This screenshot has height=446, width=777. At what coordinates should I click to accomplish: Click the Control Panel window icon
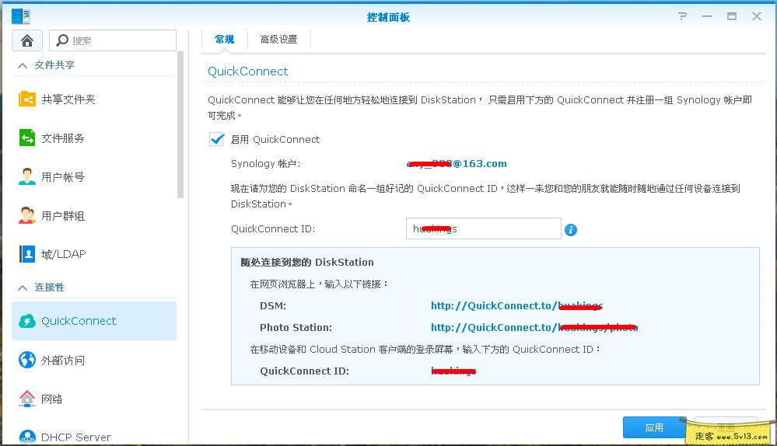21,16
